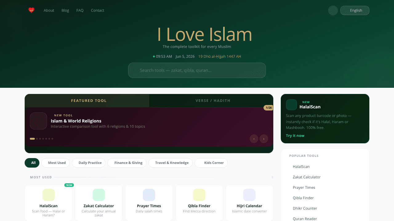Select the first carousel dot indicator
Viewport: 394px width, 221px height.
[32, 139]
